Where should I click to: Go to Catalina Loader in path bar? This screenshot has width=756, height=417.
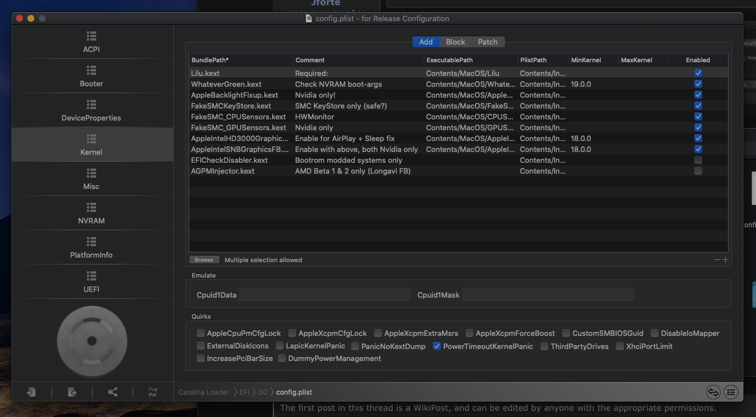(x=204, y=392)
